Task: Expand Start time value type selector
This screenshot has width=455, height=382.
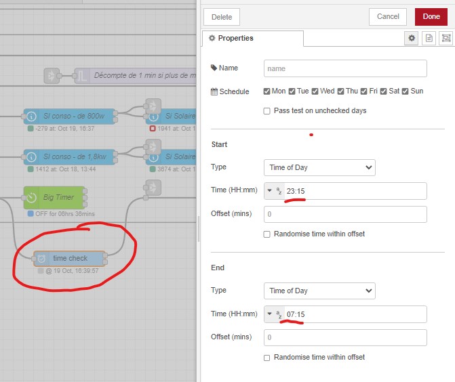Action: 274,191
